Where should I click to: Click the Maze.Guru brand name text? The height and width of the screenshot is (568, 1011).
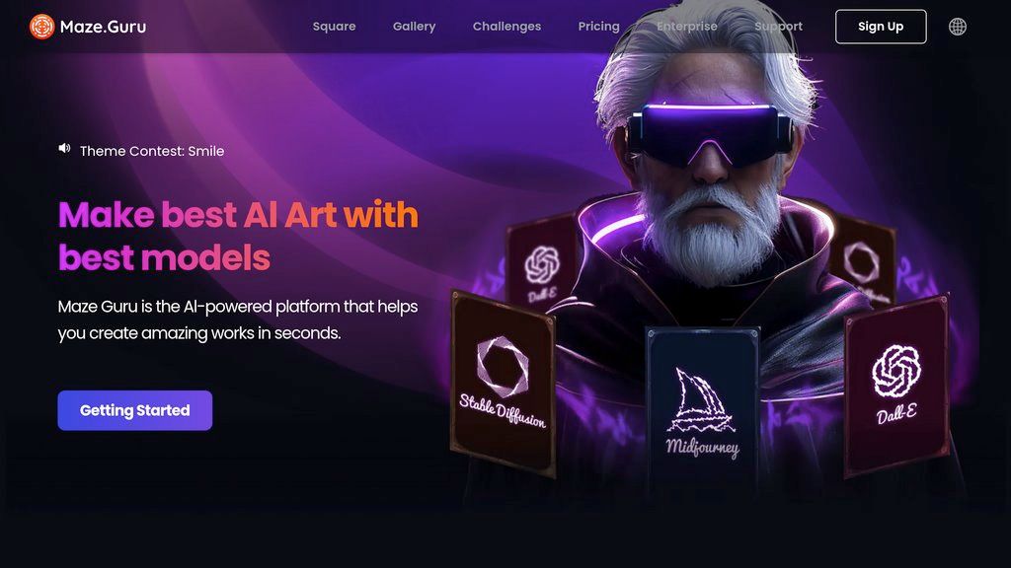pos(103,27)
